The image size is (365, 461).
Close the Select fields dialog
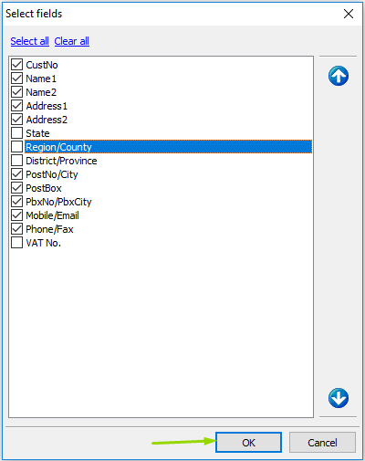click(349, 14)
